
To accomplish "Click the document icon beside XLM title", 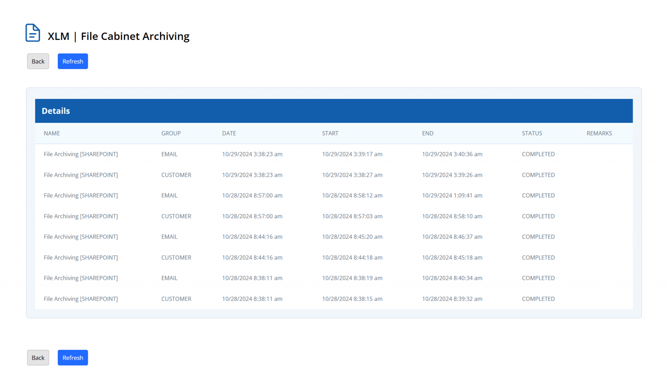I will 33,33.
